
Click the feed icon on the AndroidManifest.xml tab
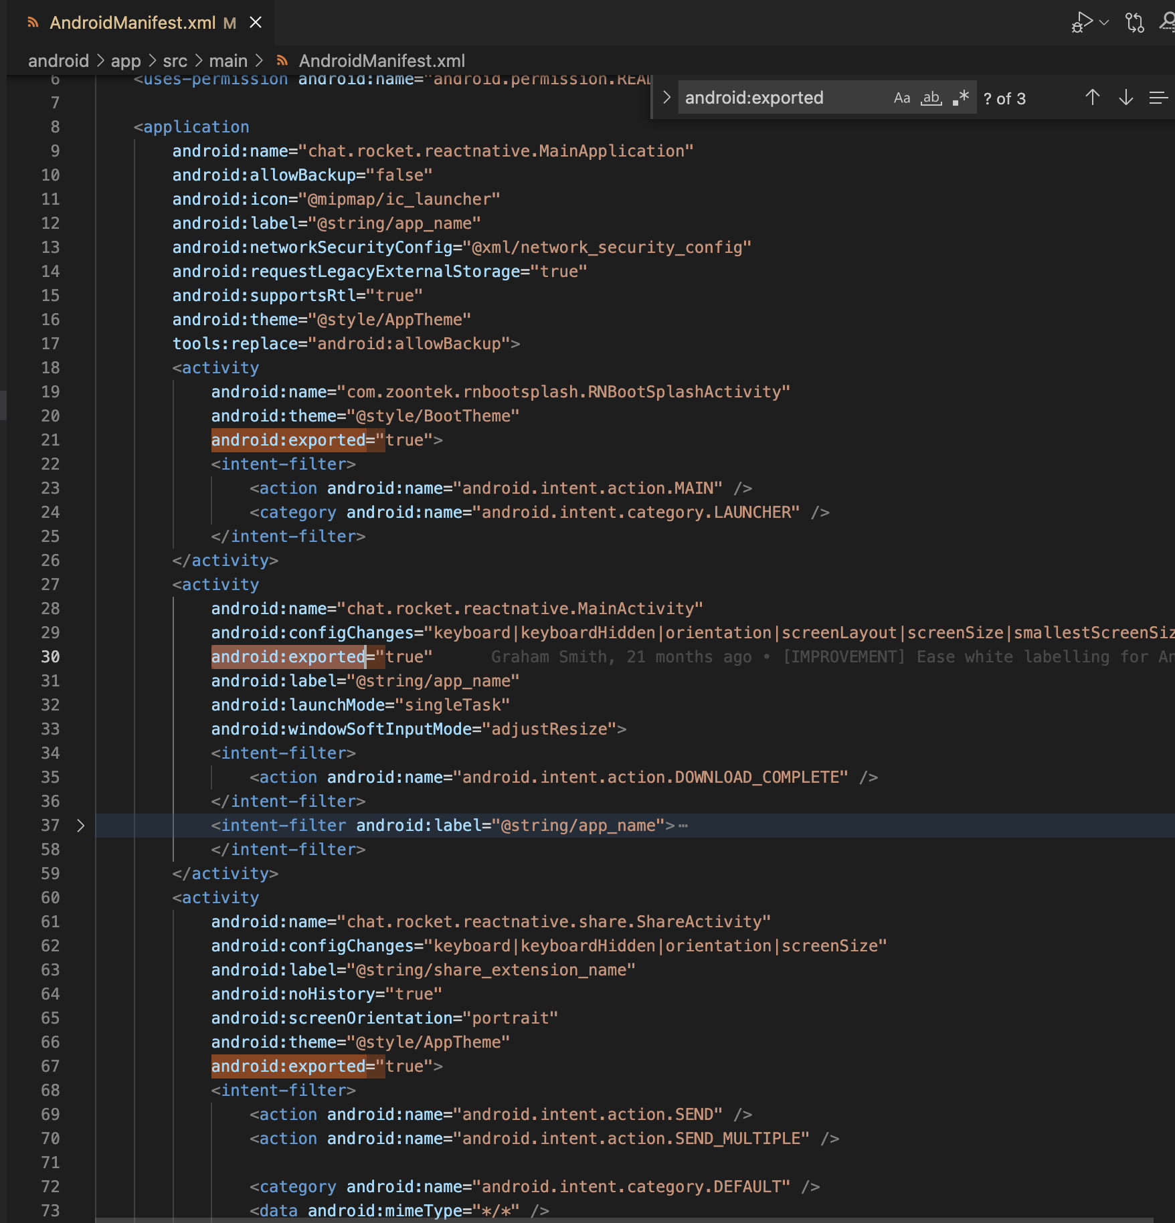click(32, 22)
